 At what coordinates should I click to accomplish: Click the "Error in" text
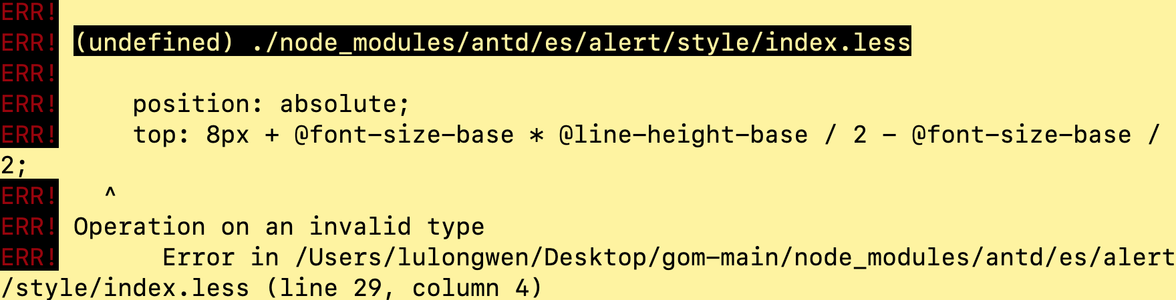click(x=220, y=257)
